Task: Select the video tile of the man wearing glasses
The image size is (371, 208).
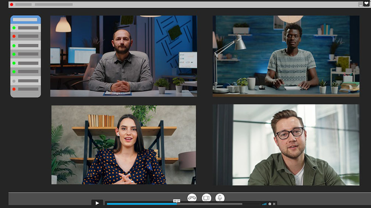Action: (286, 145)
